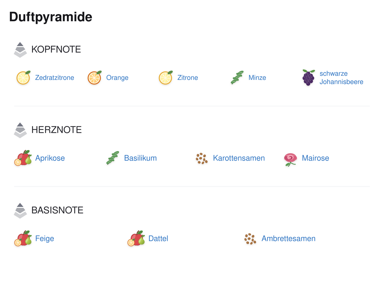Click the Orange fruit icon
The width and height of the screenshot is (384, 293).
95,78
